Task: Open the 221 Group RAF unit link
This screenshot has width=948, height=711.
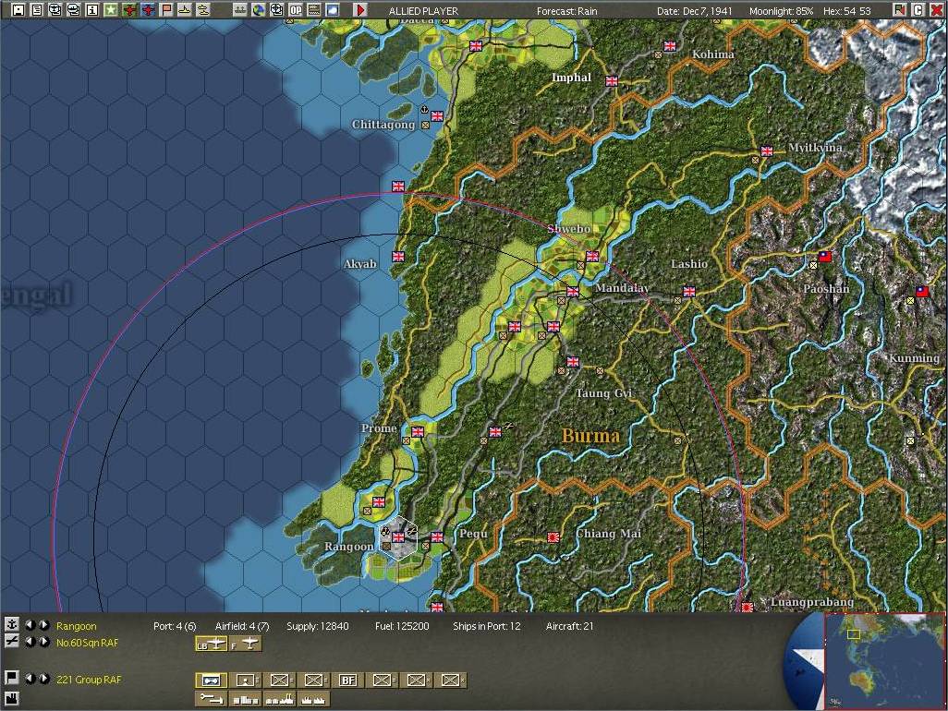Action: coord(89,680)
